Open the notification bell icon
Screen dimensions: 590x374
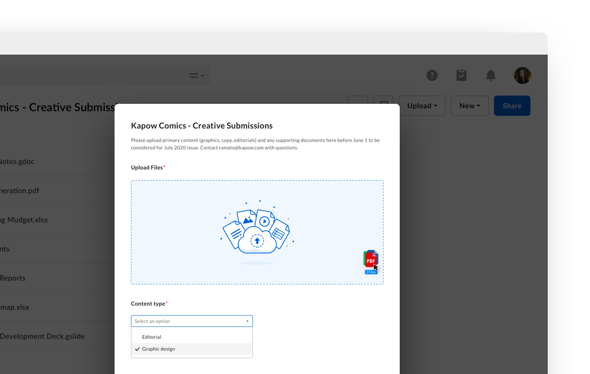click(x=491, y=75)
